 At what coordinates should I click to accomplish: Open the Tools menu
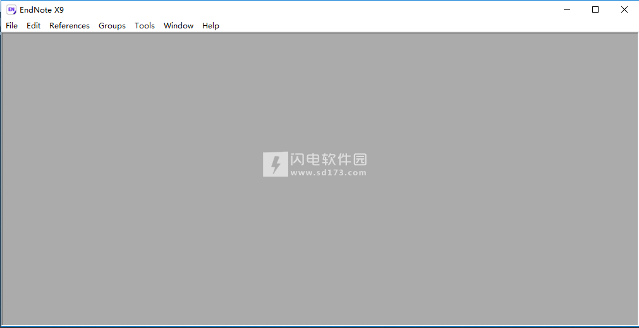coord(145,26)
